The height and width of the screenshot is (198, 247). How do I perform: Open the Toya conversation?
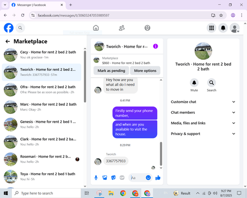[x=41, y=177]
